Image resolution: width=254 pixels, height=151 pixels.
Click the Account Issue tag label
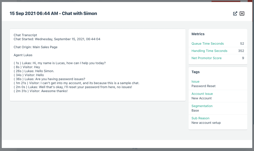pos(202,94)
